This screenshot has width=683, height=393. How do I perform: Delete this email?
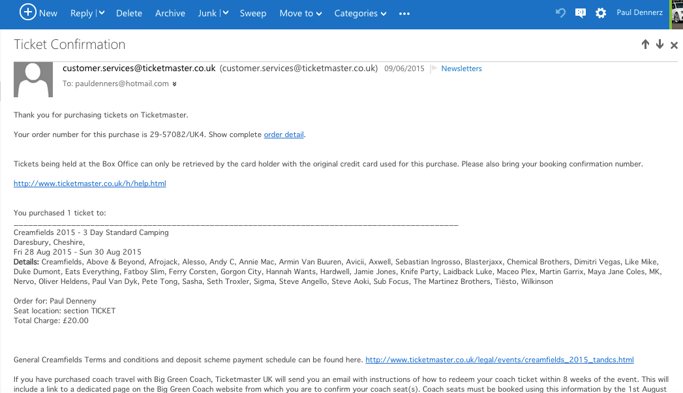coord(129,14)
